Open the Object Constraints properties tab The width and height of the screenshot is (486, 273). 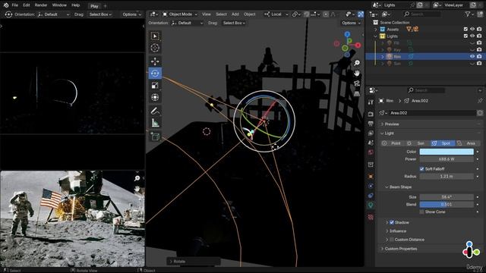[371, 196]
